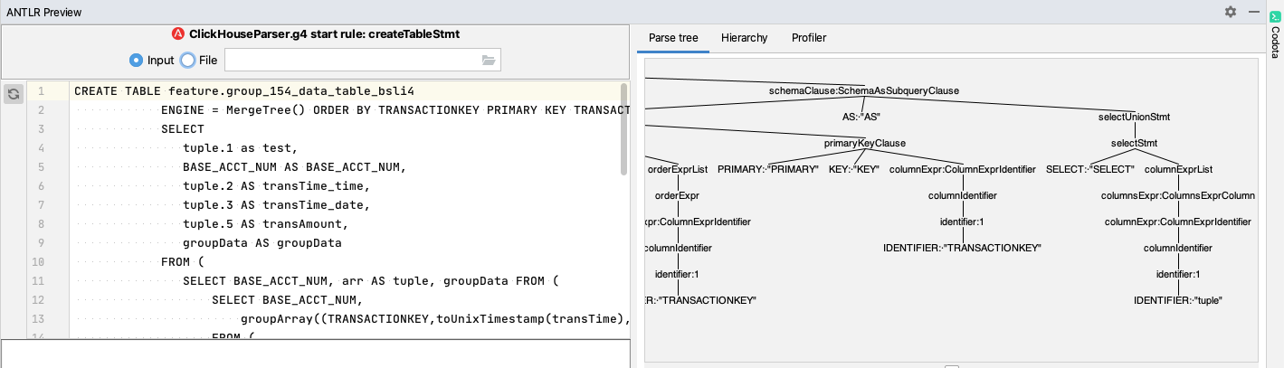Select columnExprList node under selectStmt
1284x368 pixels.
click(1178, 169)
